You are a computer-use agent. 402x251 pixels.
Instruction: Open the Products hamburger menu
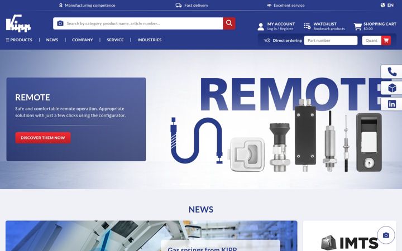(x=19, y=40)
